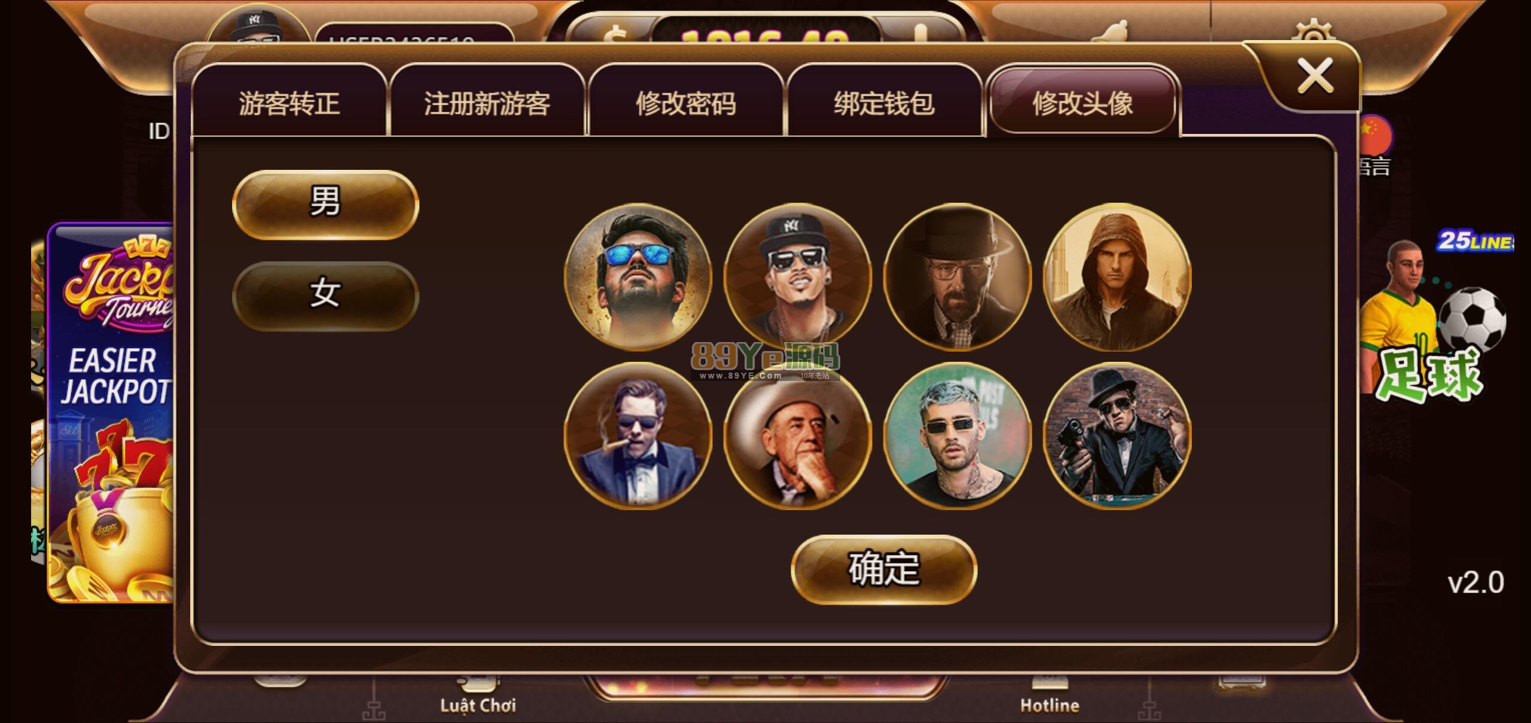This screenshot has height=723, width=1531.
Task: Confirm with the 确定 button
Action: pyautogui.click(x=884, y=569)
